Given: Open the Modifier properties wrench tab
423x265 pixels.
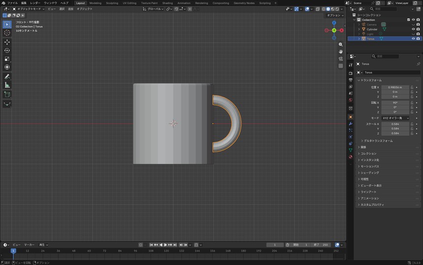Looking at the screenshot, I should [x=350, y=124].
